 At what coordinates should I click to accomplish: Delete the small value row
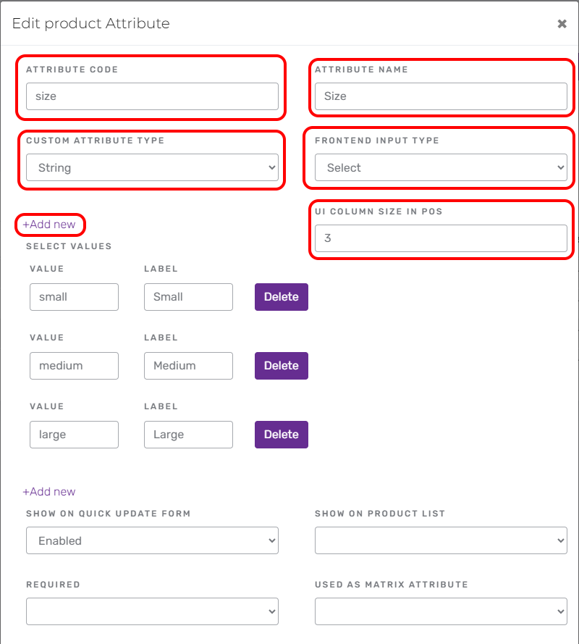pyautogui.click(x=282, y=297)
